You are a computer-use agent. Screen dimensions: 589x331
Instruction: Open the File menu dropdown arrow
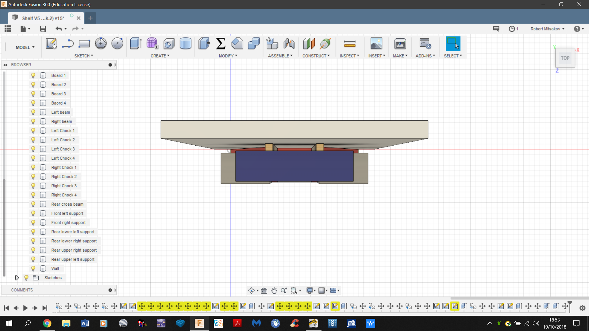click(x=29, y=29)
